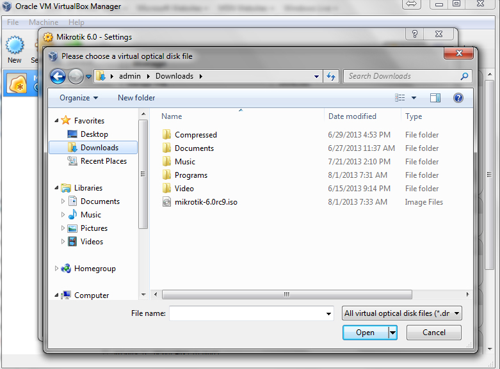This screenshot has width=500, height=369.
Task: Select the Pictures library item
Action: coord(94,228)
